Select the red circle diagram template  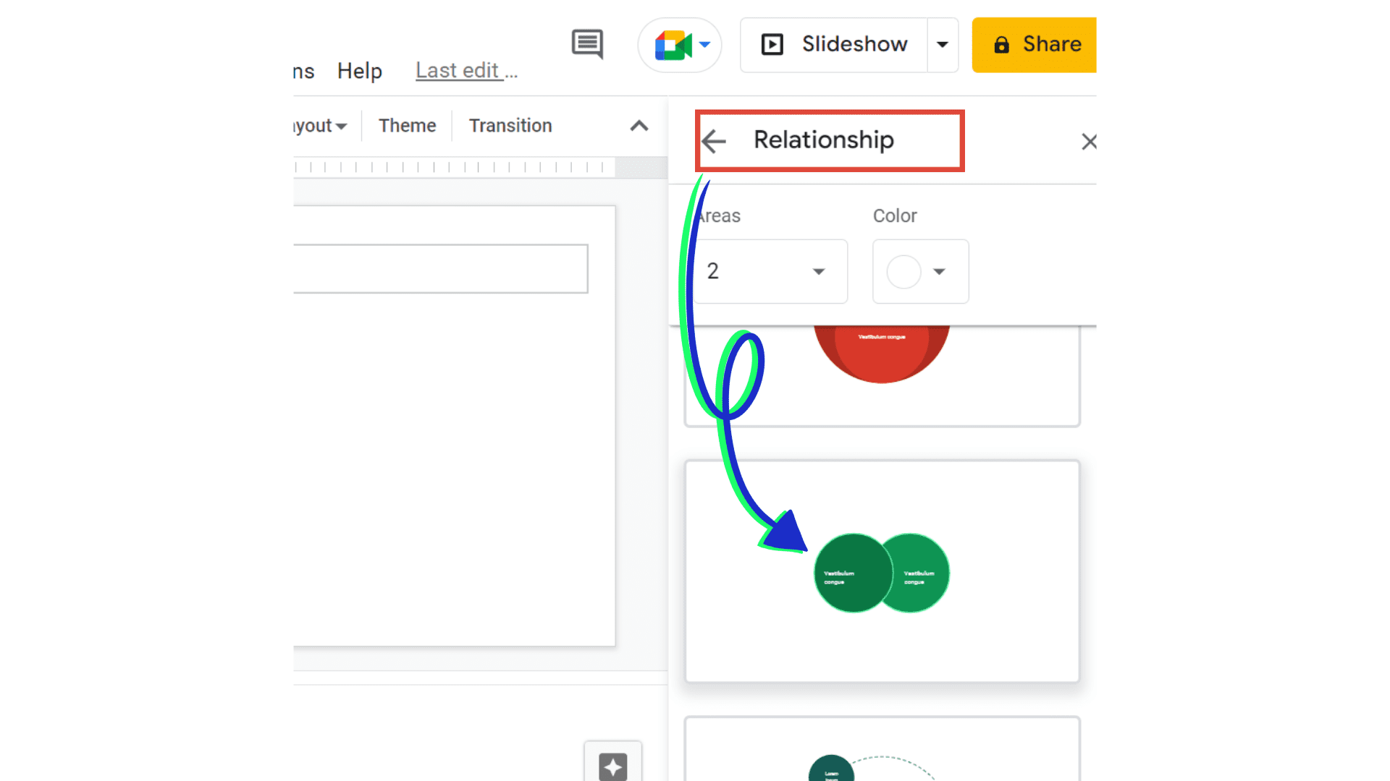pyautogui.click(x=882, y=375)
